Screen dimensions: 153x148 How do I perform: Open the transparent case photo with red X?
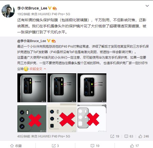tap(92, 118)
